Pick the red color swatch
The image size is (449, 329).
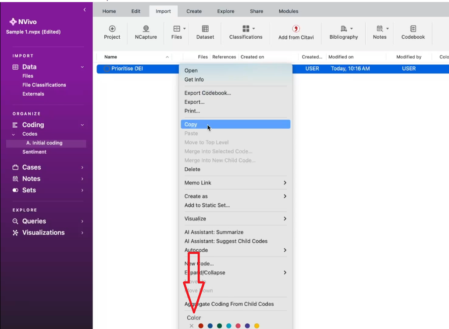201,326
